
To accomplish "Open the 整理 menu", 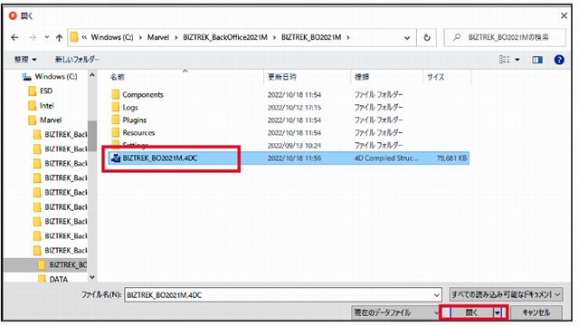I will click(x=25, y=59).
